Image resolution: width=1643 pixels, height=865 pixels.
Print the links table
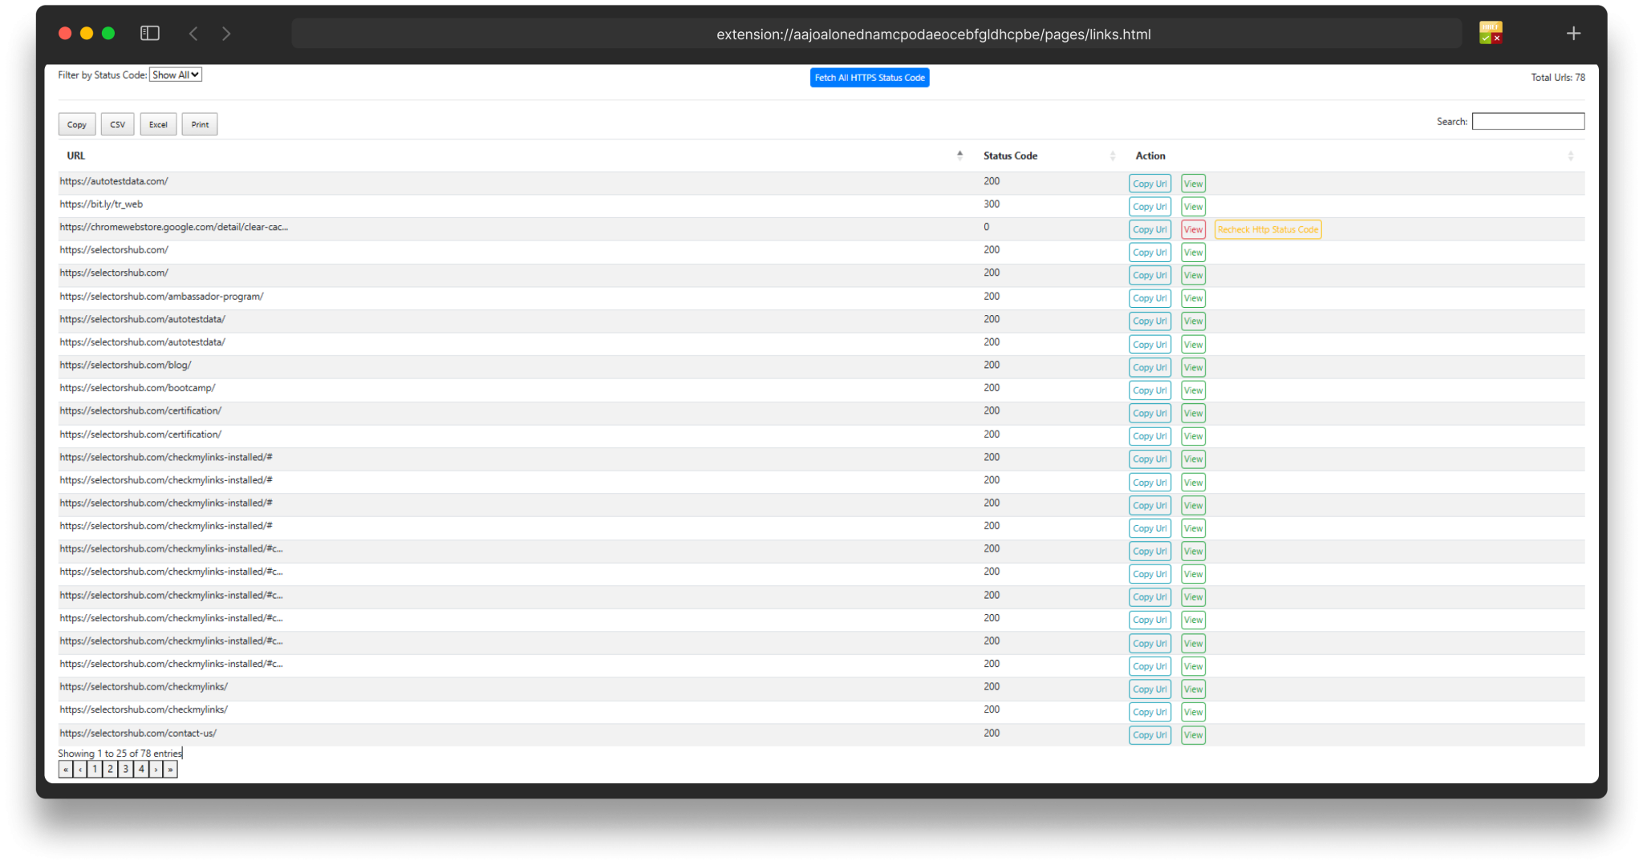(199, 123)
